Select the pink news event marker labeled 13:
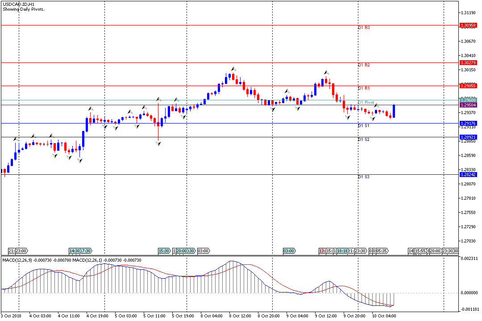 [322, 251]
